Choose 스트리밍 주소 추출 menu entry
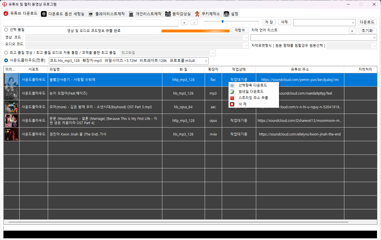The height and width of the screenshot is (240, 381). [254, 98]
